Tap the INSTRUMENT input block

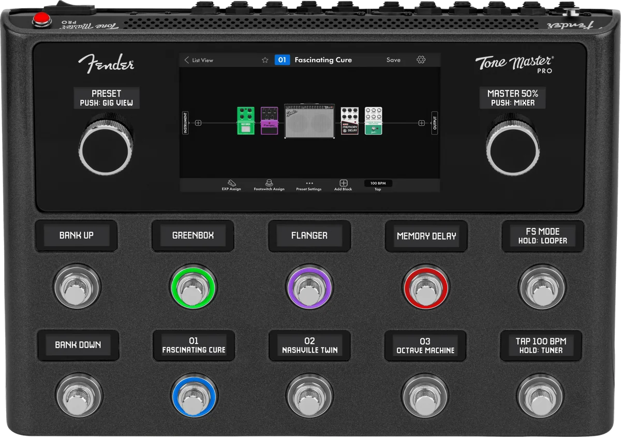(x=185, y=123)
